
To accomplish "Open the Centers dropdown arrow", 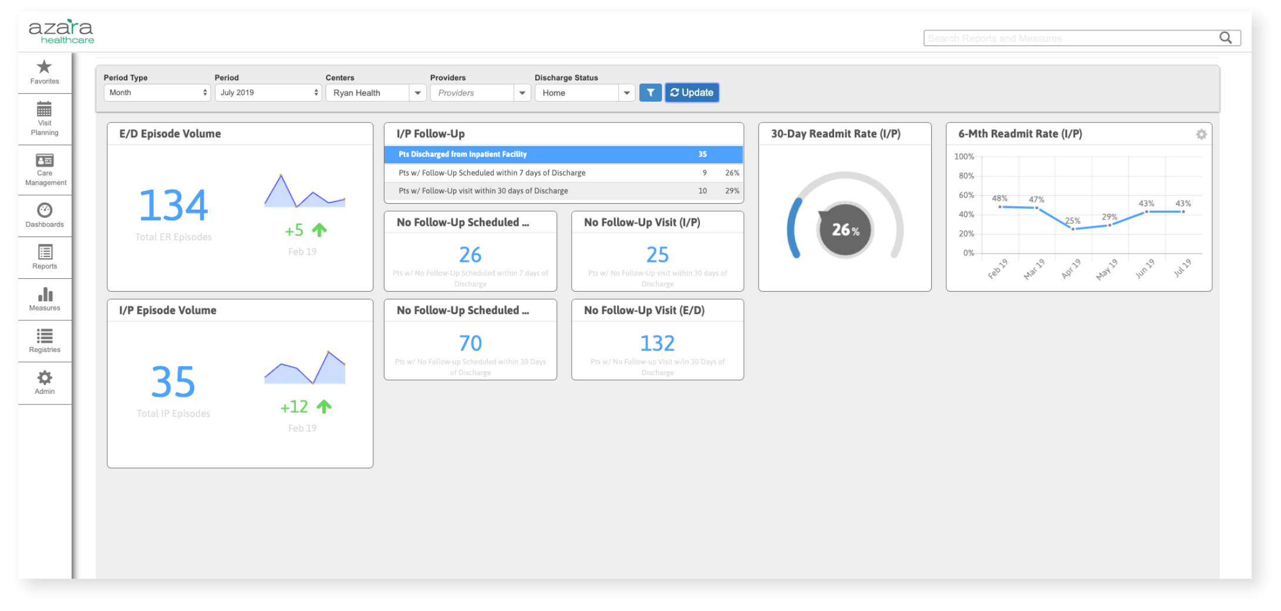I will point(417,92).
